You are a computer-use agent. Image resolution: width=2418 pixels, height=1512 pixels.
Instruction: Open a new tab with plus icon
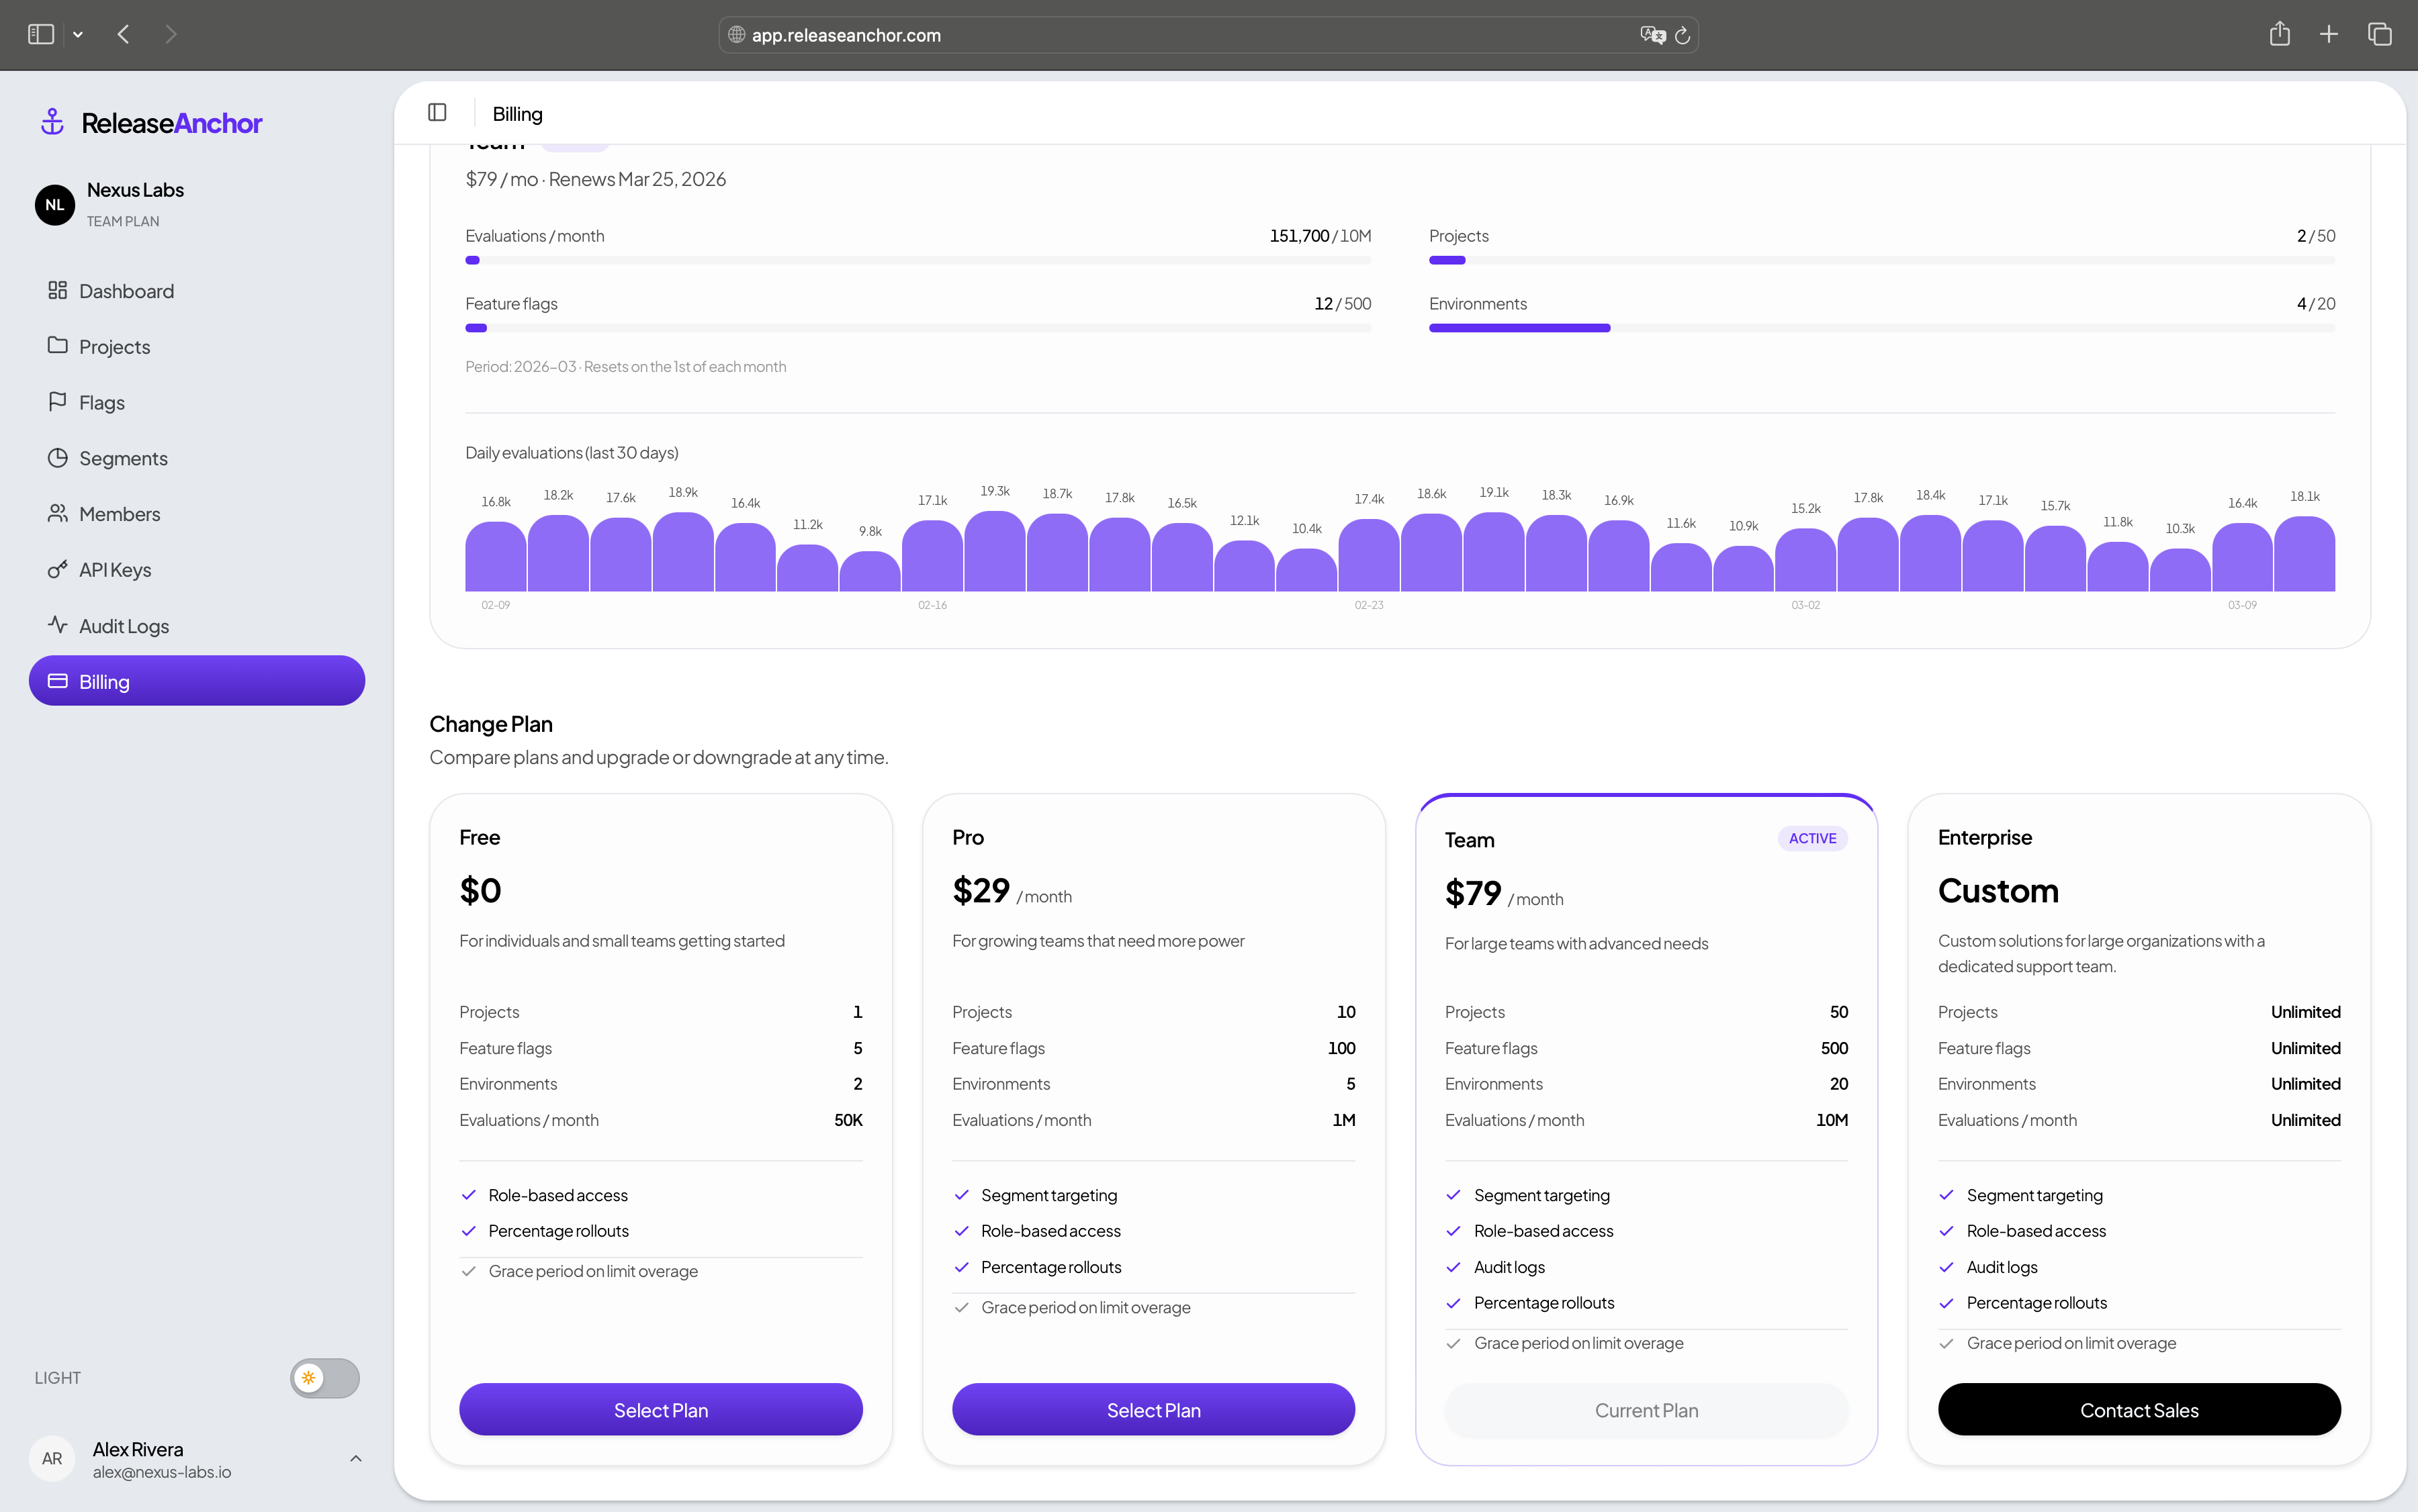tap(2329, 34)
